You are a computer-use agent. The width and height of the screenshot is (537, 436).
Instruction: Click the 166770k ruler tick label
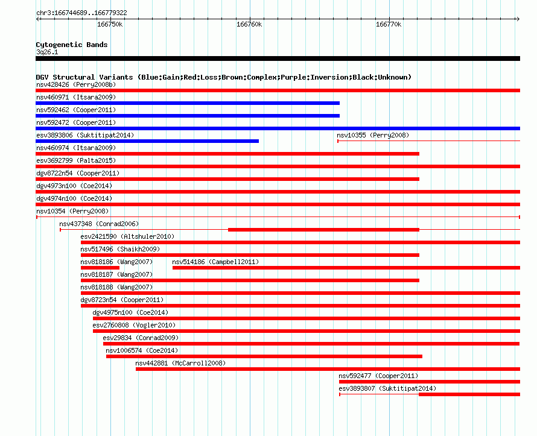pos(389,24)
